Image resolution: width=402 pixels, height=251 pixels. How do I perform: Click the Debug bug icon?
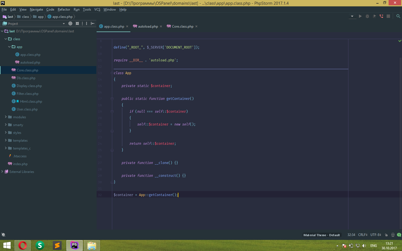tap(367, 16)
